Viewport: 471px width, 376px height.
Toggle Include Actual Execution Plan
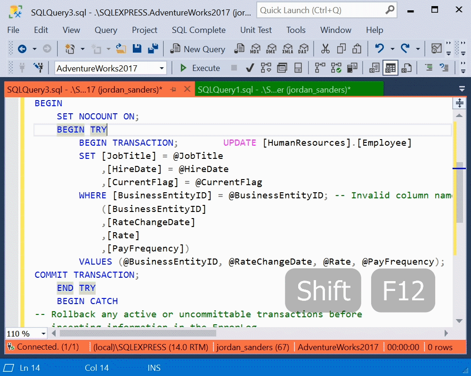(320, 68)
